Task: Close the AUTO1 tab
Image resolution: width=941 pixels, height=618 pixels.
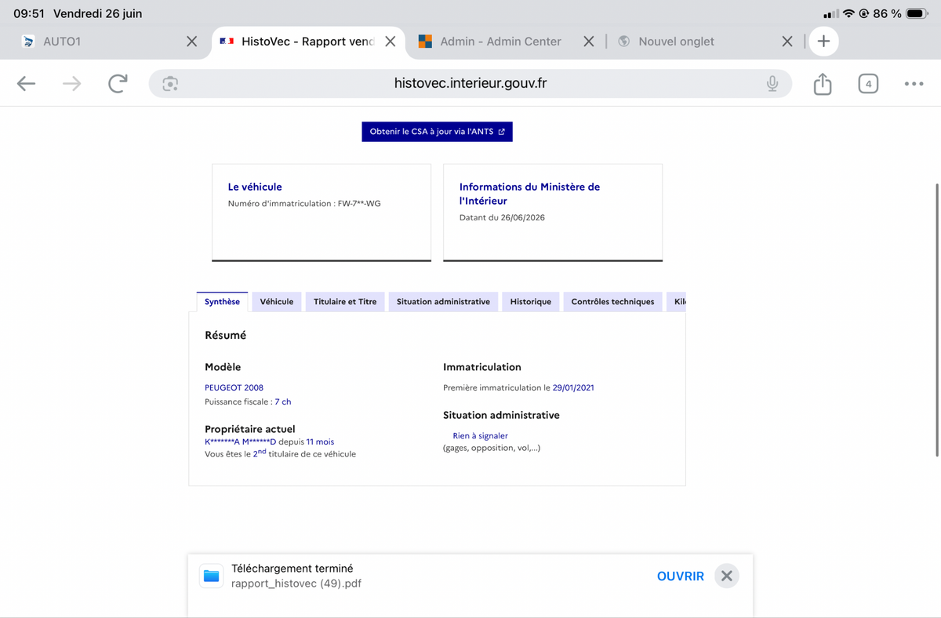Action: click(191, 42)
